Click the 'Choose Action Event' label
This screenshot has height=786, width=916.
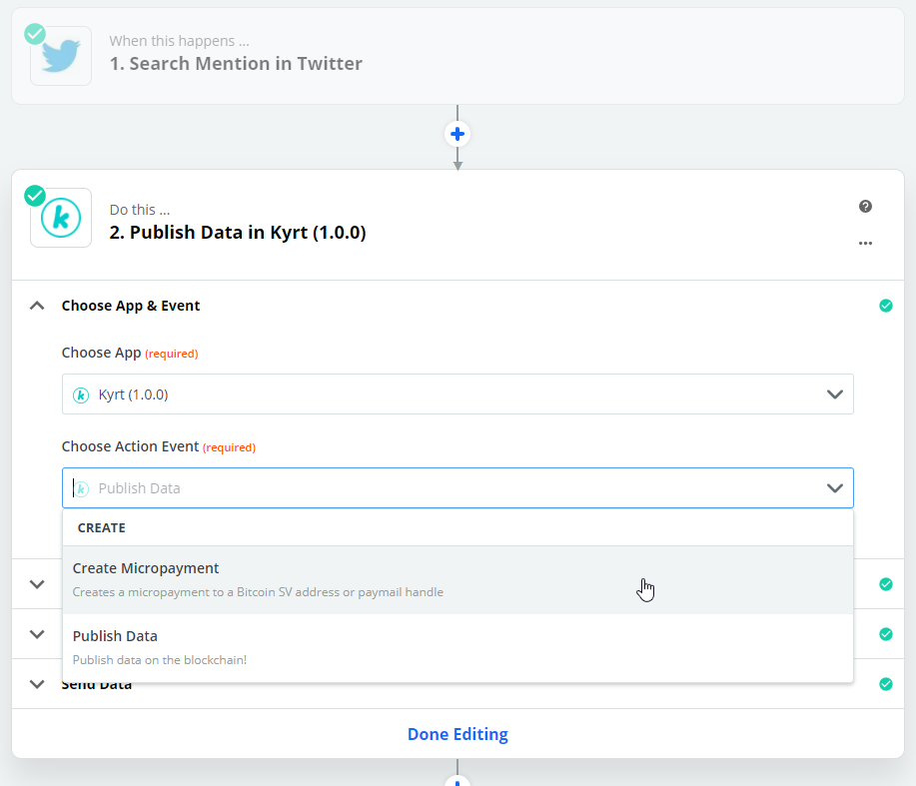130,446
